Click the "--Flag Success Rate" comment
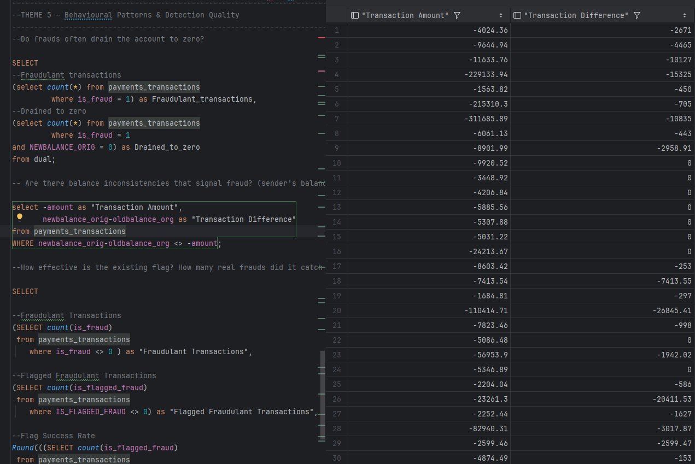Screen dimensions: 695x464 (x=54, y=436)
